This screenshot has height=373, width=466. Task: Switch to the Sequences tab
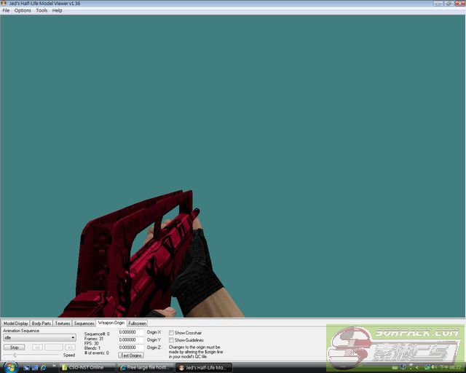[84, 323]
